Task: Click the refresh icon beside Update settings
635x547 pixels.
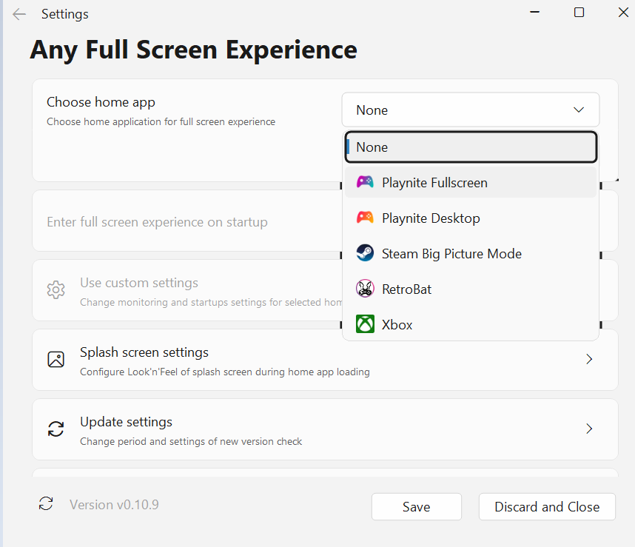Action: [56, 429]
